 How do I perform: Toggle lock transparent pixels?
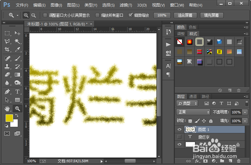pyautogui.click(x=190, y=121)
